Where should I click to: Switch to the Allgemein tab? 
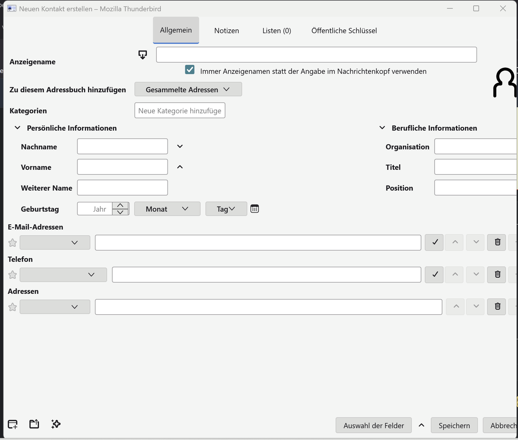176,30
